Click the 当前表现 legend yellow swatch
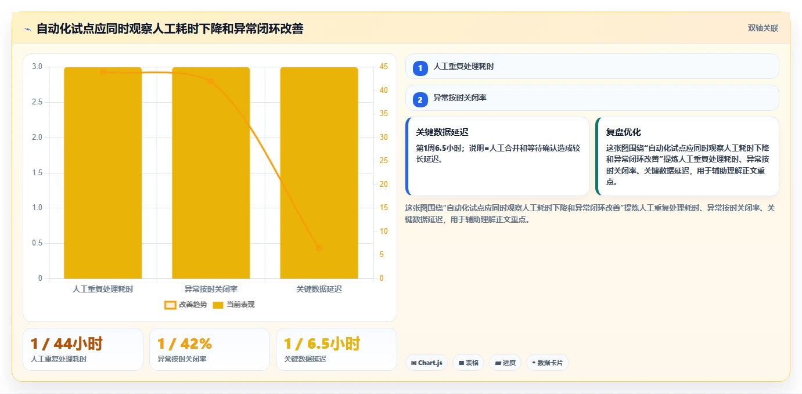Image resolution: width=802 pixels, height=394 pixels. (218, 305)
